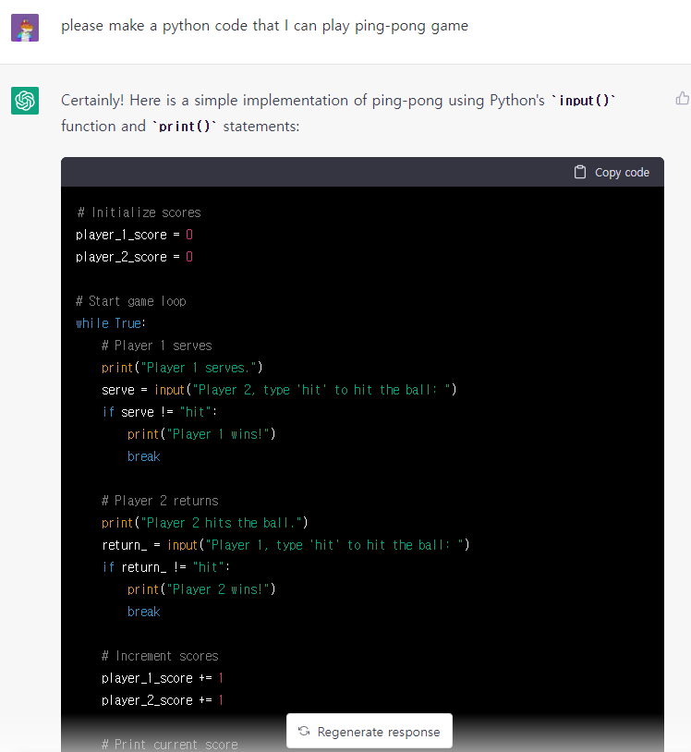Click the user avatar beside the prompt
The height and width of the screenshot is (752, 691).
tap(25, 28)
